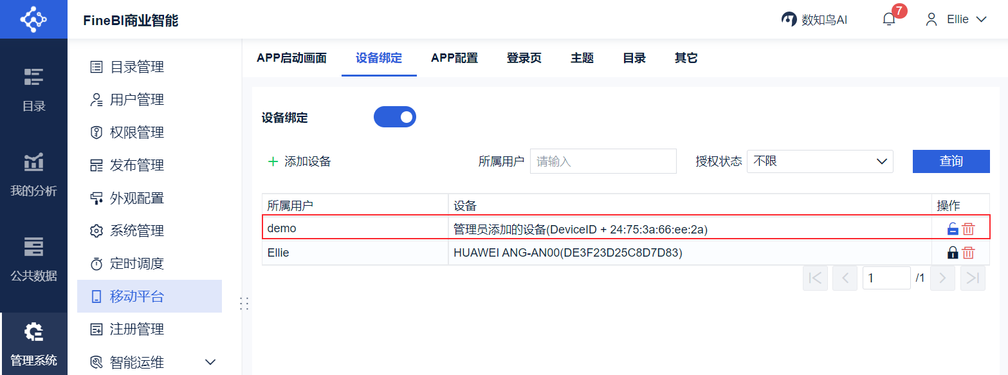
Task: Click the sidebar resize handle dots
Action: coord(244,304)
